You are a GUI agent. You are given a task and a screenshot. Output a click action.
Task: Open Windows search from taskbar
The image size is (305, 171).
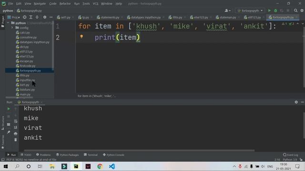point(17,166)
